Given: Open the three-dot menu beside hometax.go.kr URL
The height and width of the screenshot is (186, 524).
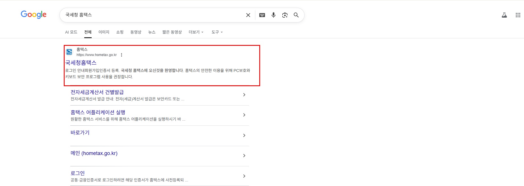Looking at the screenshot, I should tap(122, 55).
